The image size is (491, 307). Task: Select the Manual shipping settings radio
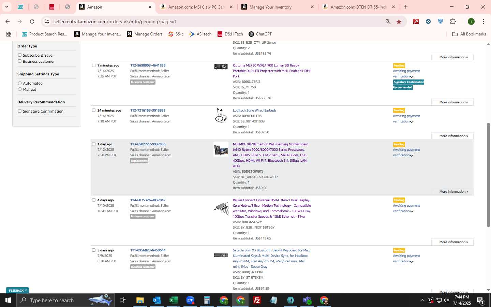20,89
